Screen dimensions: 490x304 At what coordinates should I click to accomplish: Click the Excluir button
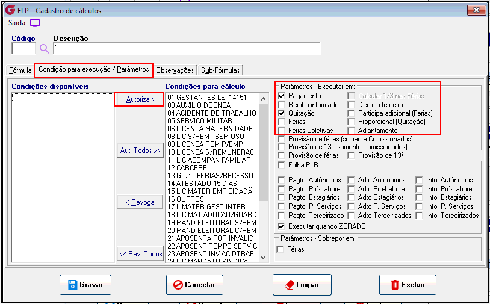click(408, 285)
